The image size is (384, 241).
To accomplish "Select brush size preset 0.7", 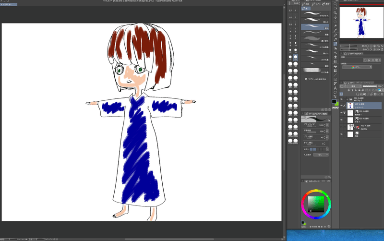I will 290,9.
